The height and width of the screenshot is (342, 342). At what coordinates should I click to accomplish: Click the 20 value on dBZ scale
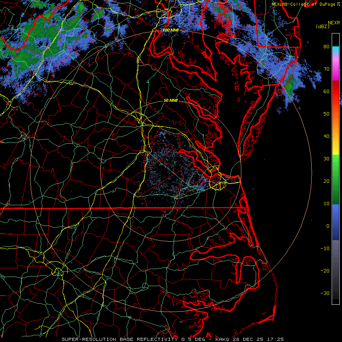coord(326,181)
